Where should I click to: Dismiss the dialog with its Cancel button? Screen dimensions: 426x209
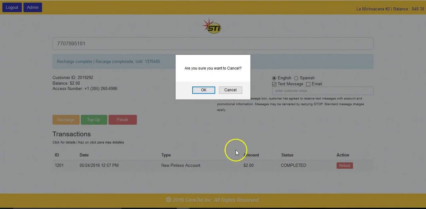point(230,90)
